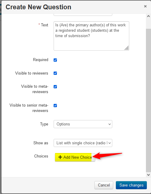The image size is (151, 194).
Task: Toggle Visible to meta-reviewers checkbox
Action: coord(55,87)
